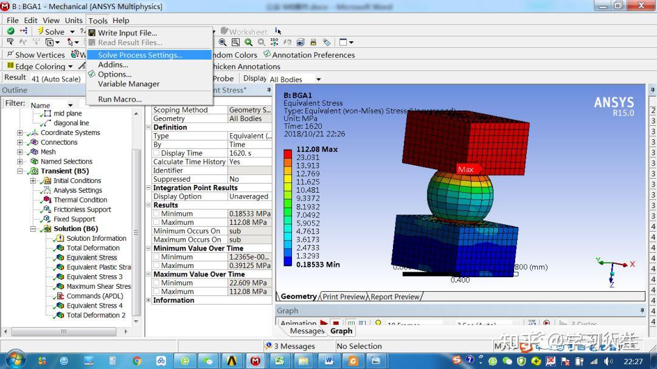Screen dimensions: 657x369
Task: Select the Probe tool in result toolbar
Action: [223, 78]
